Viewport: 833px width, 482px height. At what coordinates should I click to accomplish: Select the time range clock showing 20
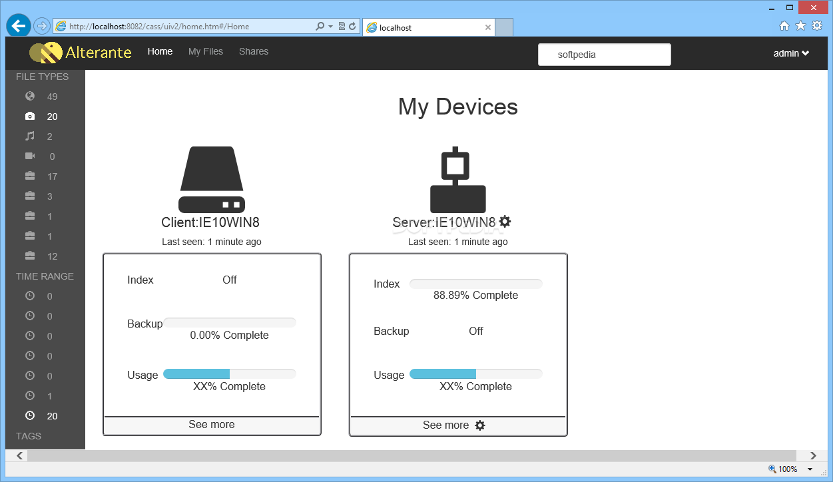tap(30, 416)
